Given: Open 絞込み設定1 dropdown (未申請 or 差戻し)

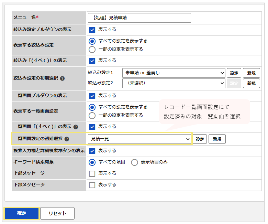Looking at the screenshot, I should (174, 73).
